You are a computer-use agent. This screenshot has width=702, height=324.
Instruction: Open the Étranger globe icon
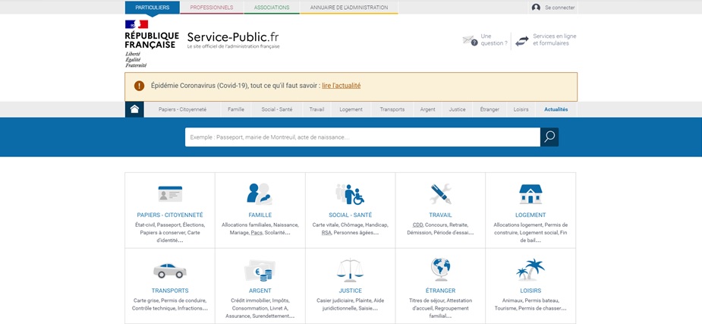440,269
